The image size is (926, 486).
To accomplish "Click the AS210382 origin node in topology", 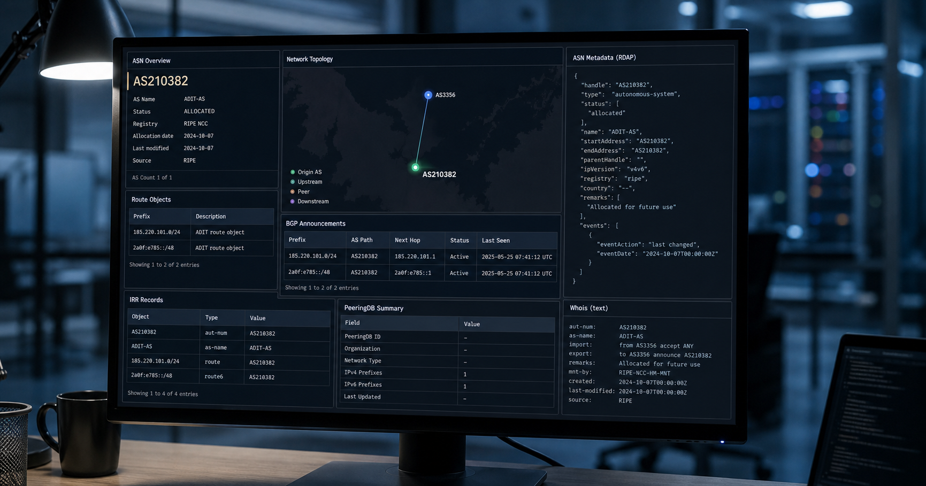I will pyautogui.click(x=415, y=167).
